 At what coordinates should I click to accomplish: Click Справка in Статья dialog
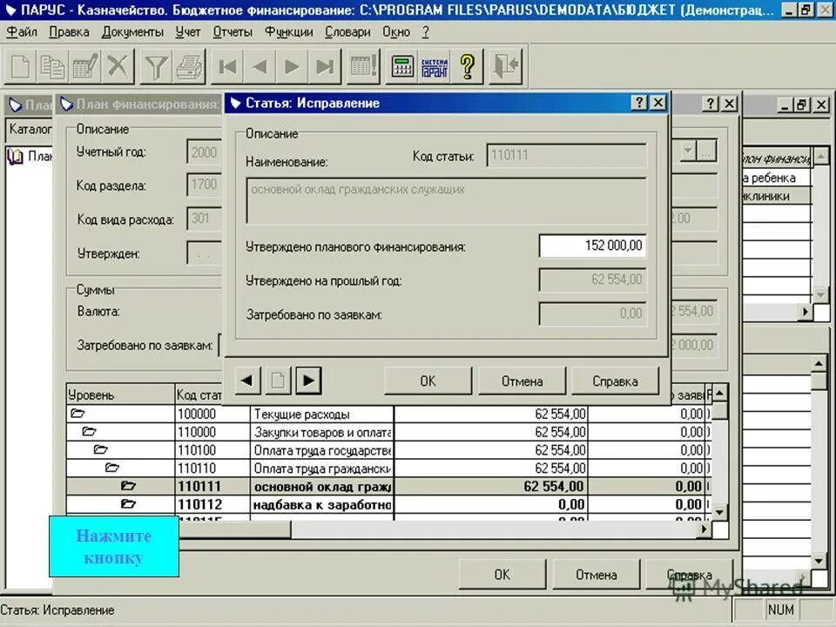[616, 381]
